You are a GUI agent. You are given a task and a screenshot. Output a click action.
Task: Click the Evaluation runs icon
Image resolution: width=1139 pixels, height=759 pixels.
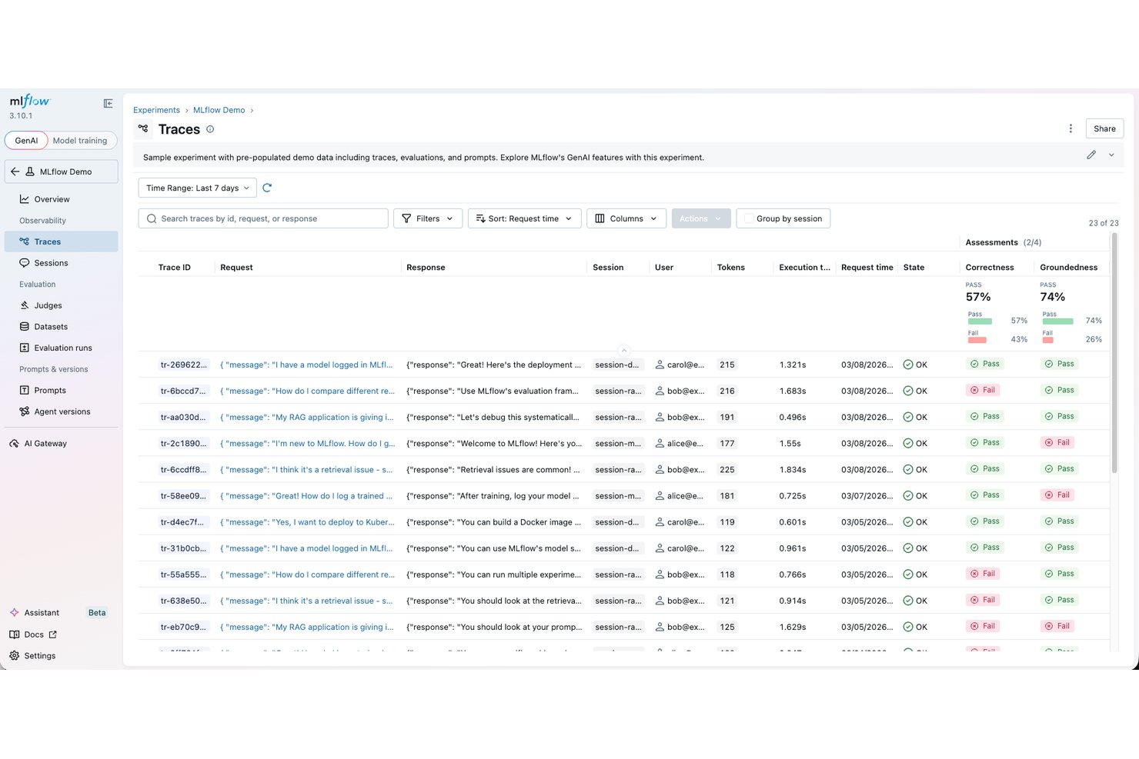tap(25, 348)
